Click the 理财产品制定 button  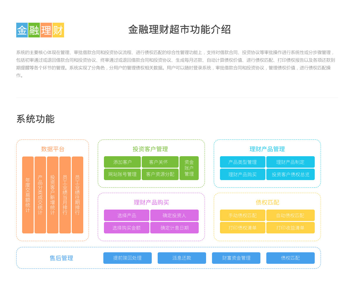(x=290, y=162)
